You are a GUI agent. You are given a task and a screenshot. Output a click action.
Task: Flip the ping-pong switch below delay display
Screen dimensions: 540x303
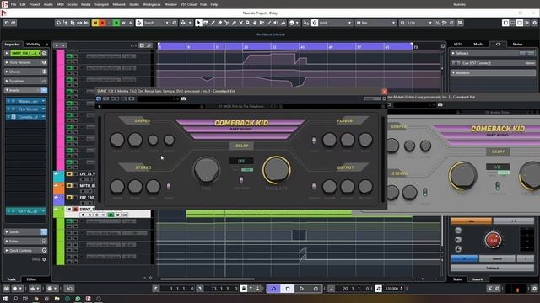click(241, 180)
